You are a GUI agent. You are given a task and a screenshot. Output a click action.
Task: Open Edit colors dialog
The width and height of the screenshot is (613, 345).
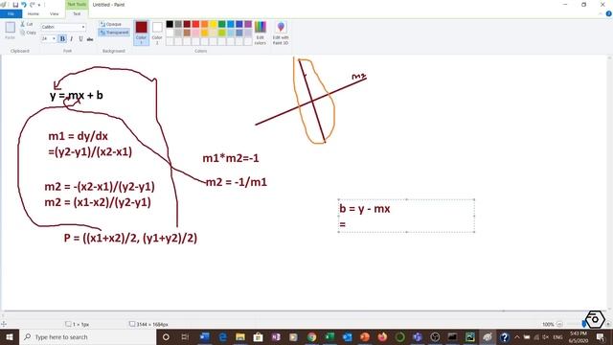(260, 33)
